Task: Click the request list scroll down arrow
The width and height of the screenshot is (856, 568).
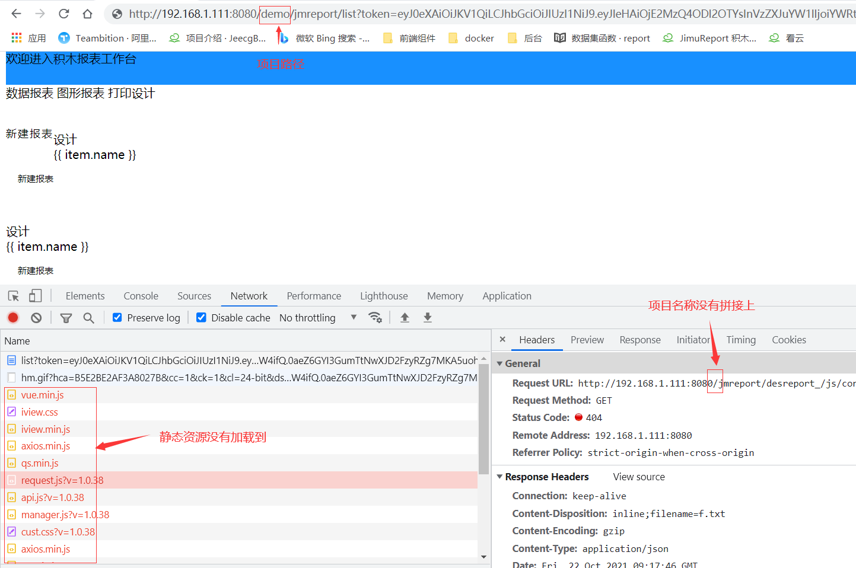Action: click(483, 557)
